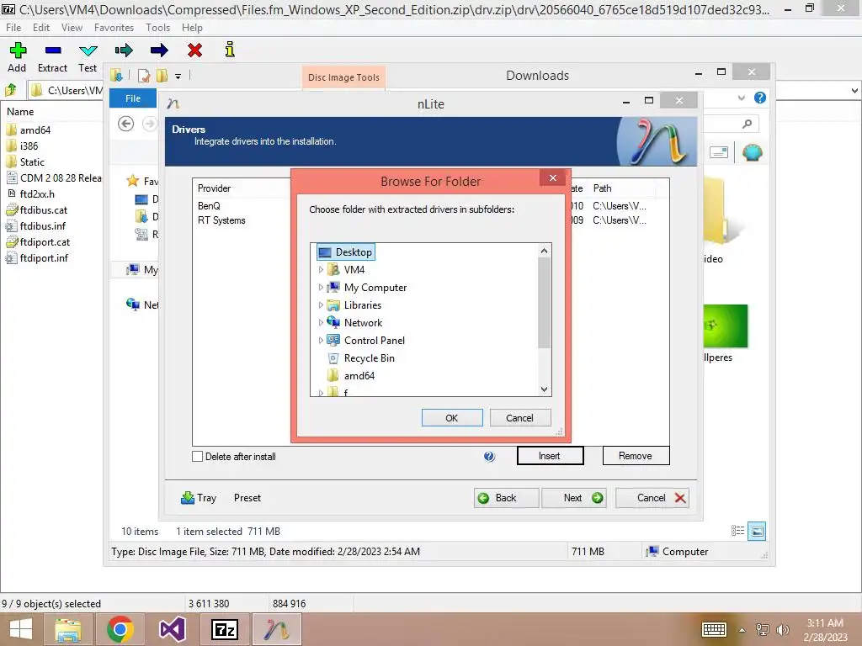The image size is (862, 646).
Task: Click the taskbar clock
Action: [x=825, y=629]
